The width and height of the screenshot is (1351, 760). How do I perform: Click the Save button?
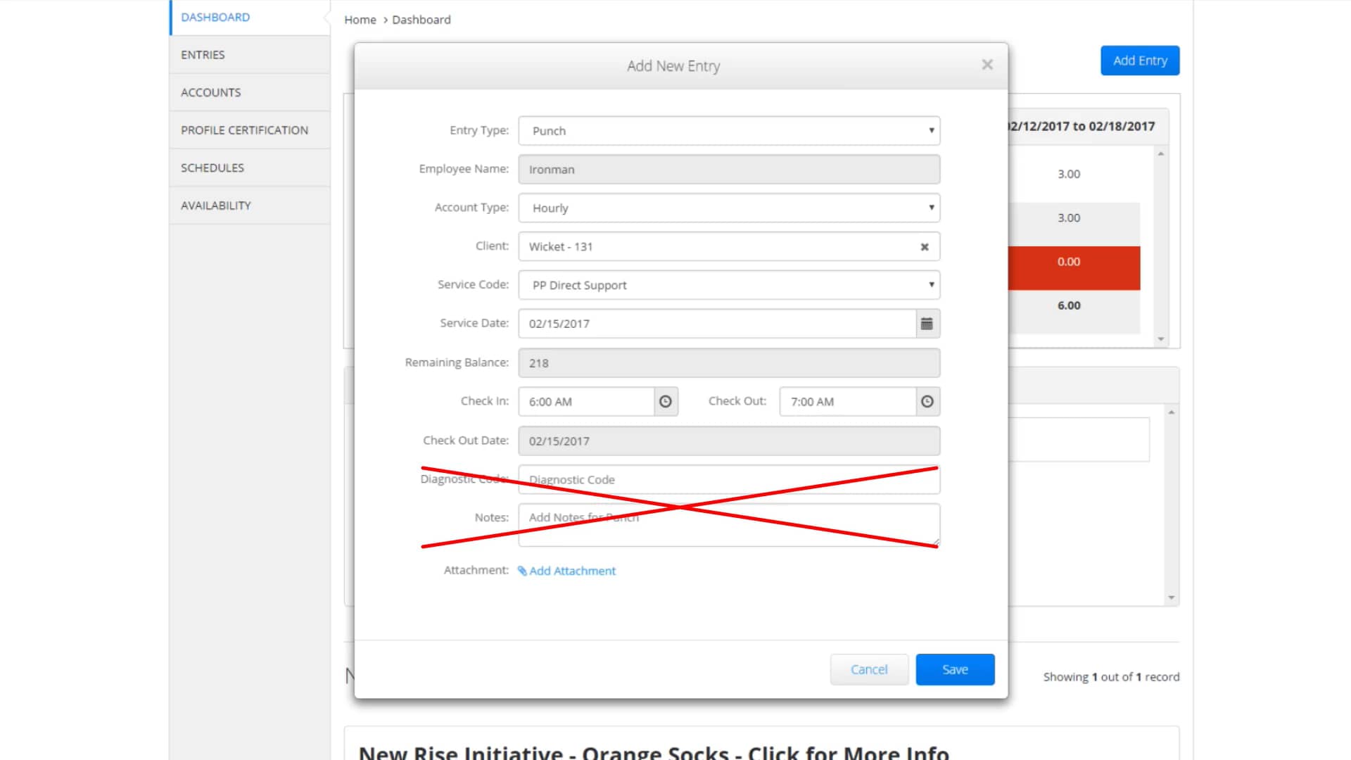pyautogui.click(x=955, y=669)
